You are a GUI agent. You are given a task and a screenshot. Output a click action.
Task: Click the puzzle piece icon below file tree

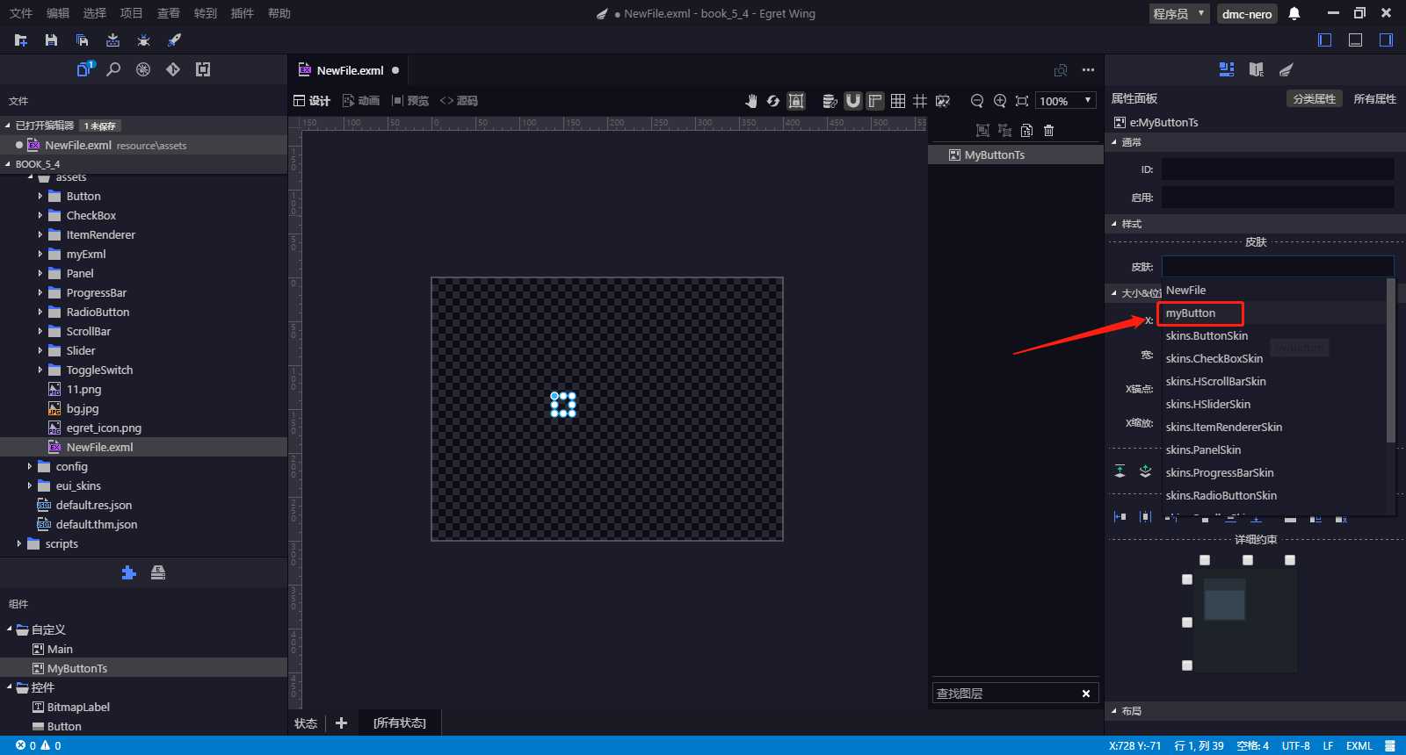128,572
